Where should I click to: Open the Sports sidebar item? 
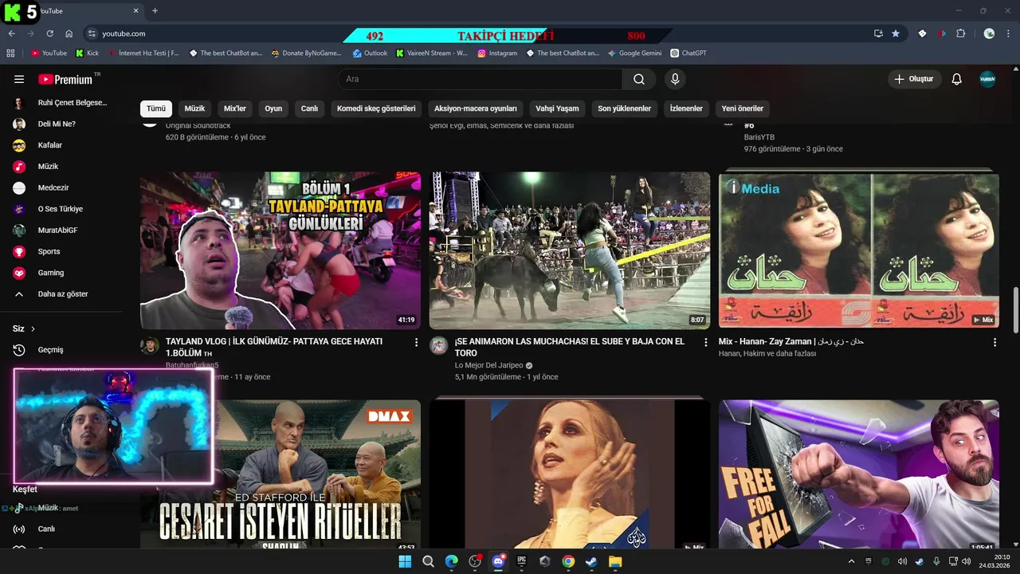(61, 252)
